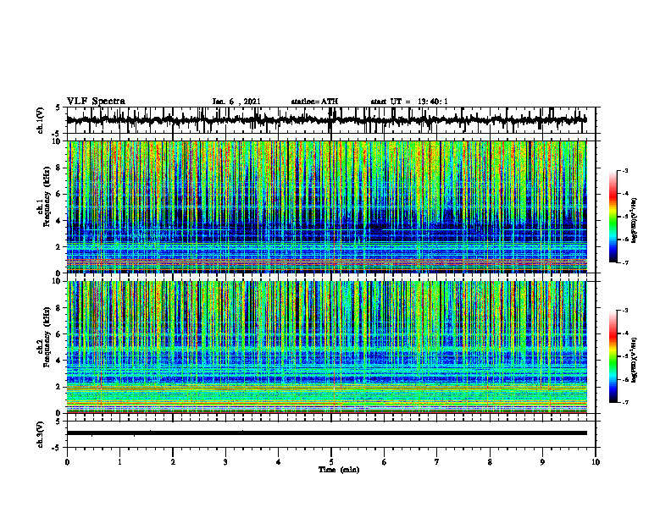Screen dimensions: 671x518
Task: Click time axis tick label "1"
Action: (x=119, y=462)
